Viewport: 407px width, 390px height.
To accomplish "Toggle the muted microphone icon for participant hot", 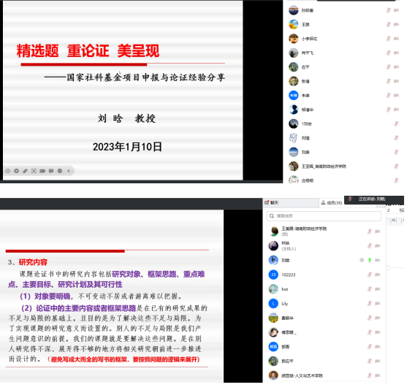I will coord(370,289).
